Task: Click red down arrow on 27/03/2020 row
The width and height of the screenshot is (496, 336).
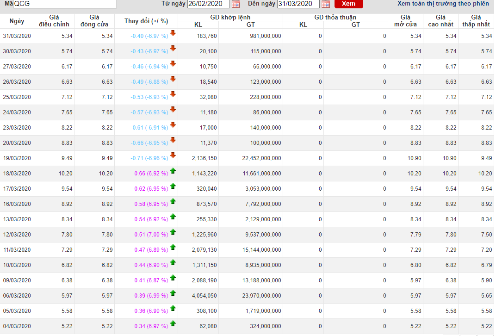Action: pyautogui.click(x=173, y=63)
